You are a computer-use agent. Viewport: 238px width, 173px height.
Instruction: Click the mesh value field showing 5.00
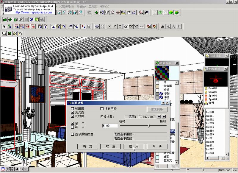110,126
